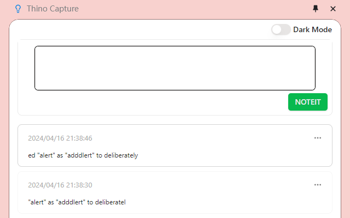350x218 pixels.
Task: Open the three-dot menu for the 21:38:30 memo
Action: point(318,185)
